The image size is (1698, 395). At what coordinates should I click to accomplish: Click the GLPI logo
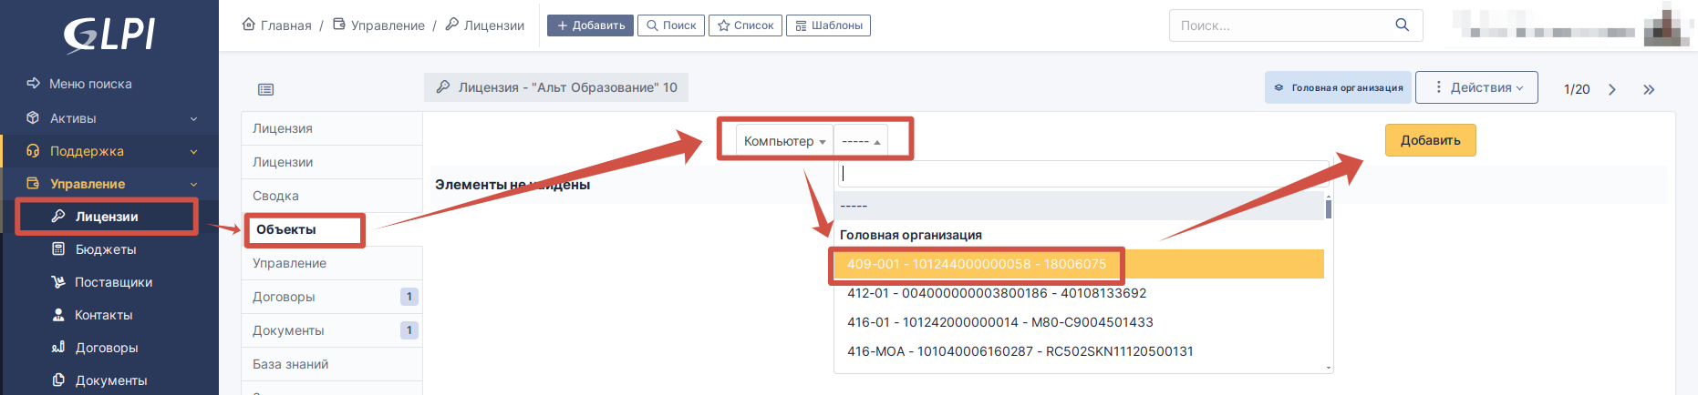tap(109, 35)
